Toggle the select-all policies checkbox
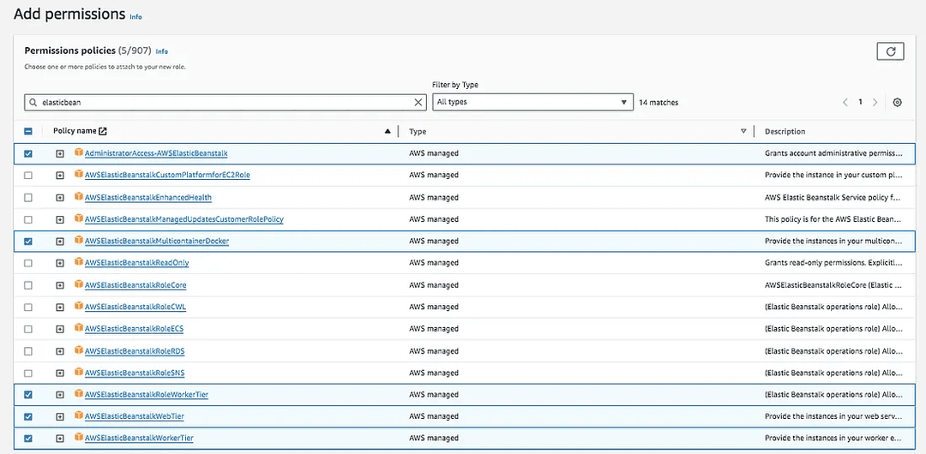Image resolution: width=926 pixels, height=454 pixels. pyautogui.click(x=28, y=132)
